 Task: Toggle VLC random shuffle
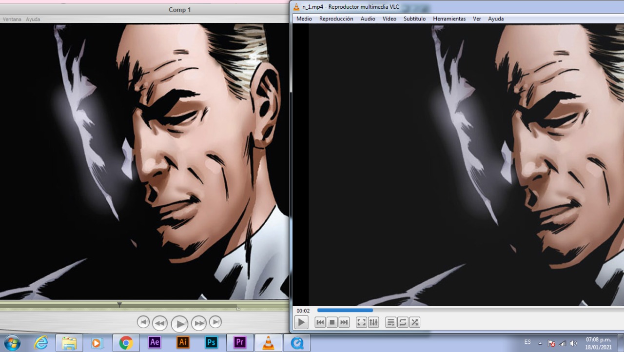point(414,322)
